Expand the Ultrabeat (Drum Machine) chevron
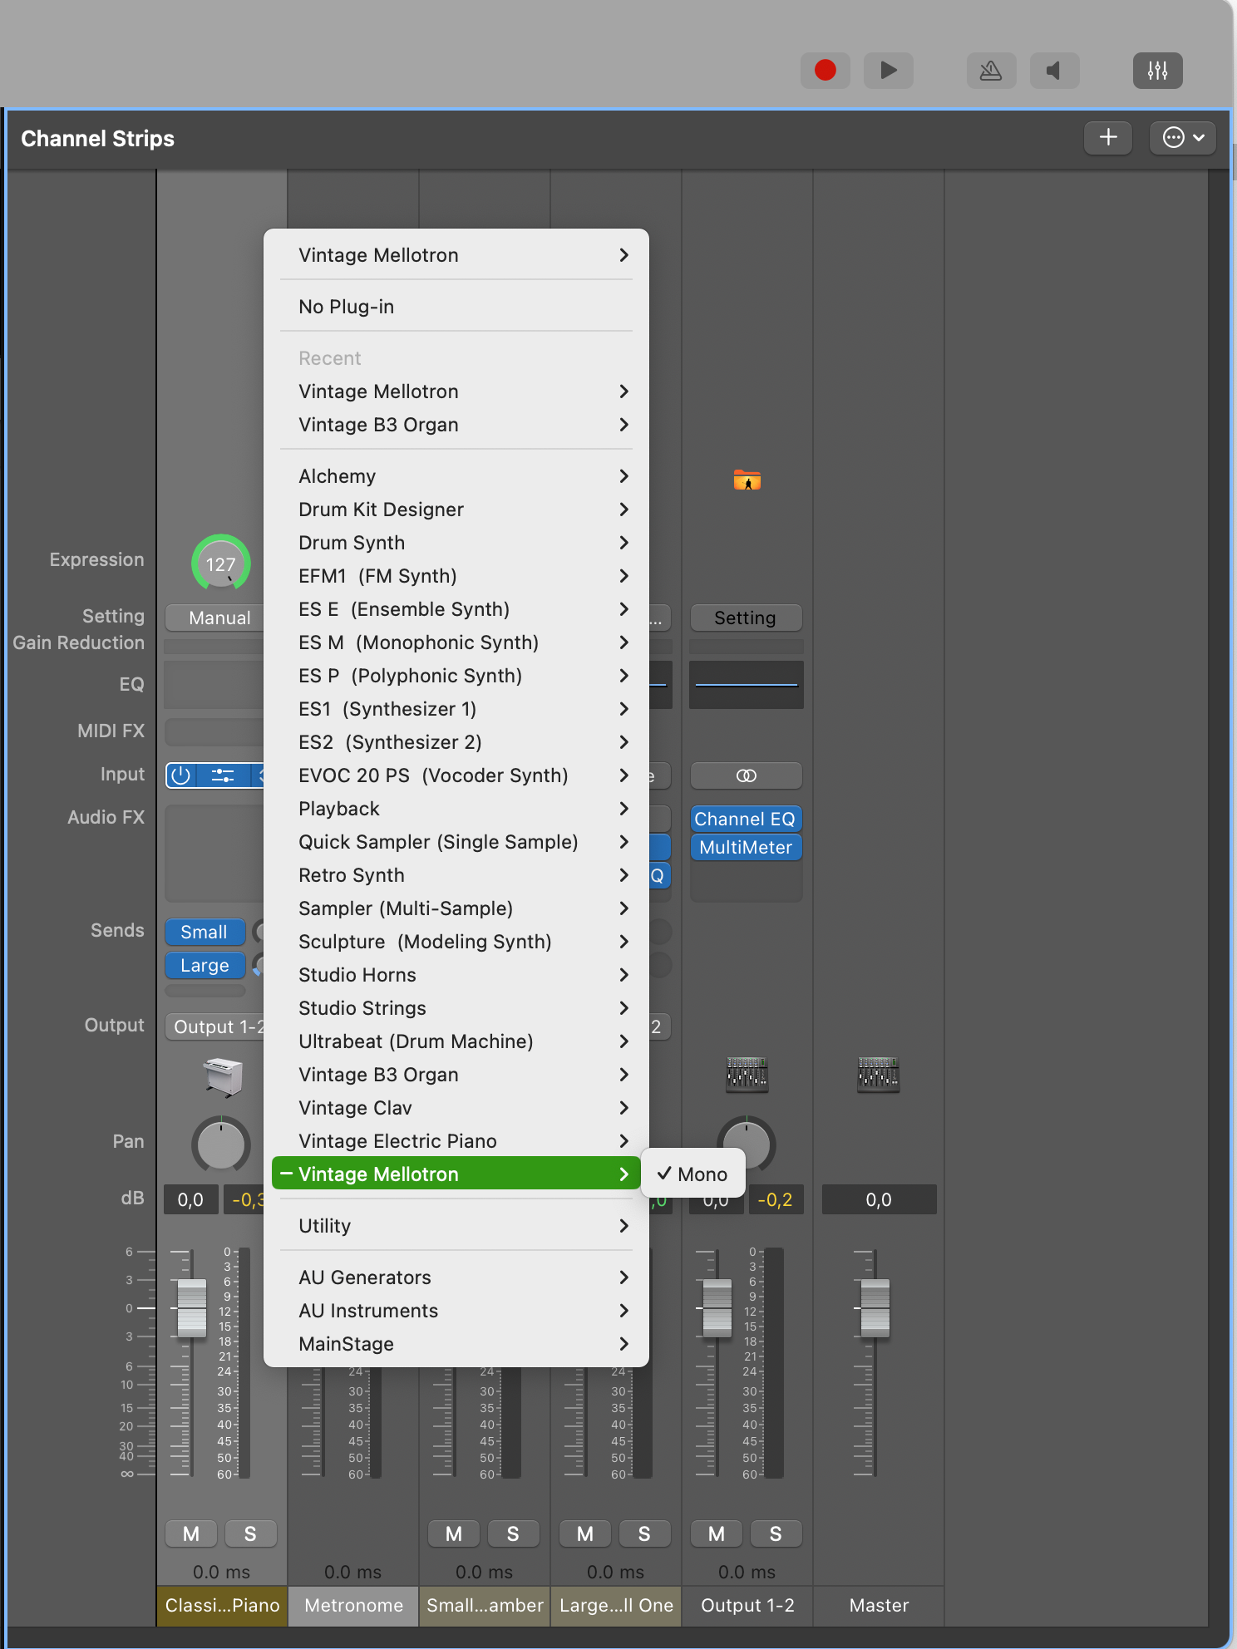The image size is (1237, 1649). point(624,1041)
